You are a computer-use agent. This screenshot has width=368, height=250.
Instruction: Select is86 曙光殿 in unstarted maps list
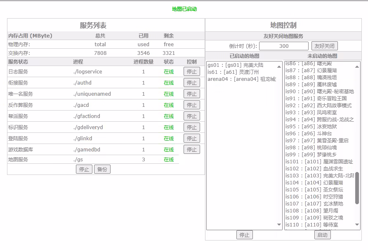pos(308,64)
